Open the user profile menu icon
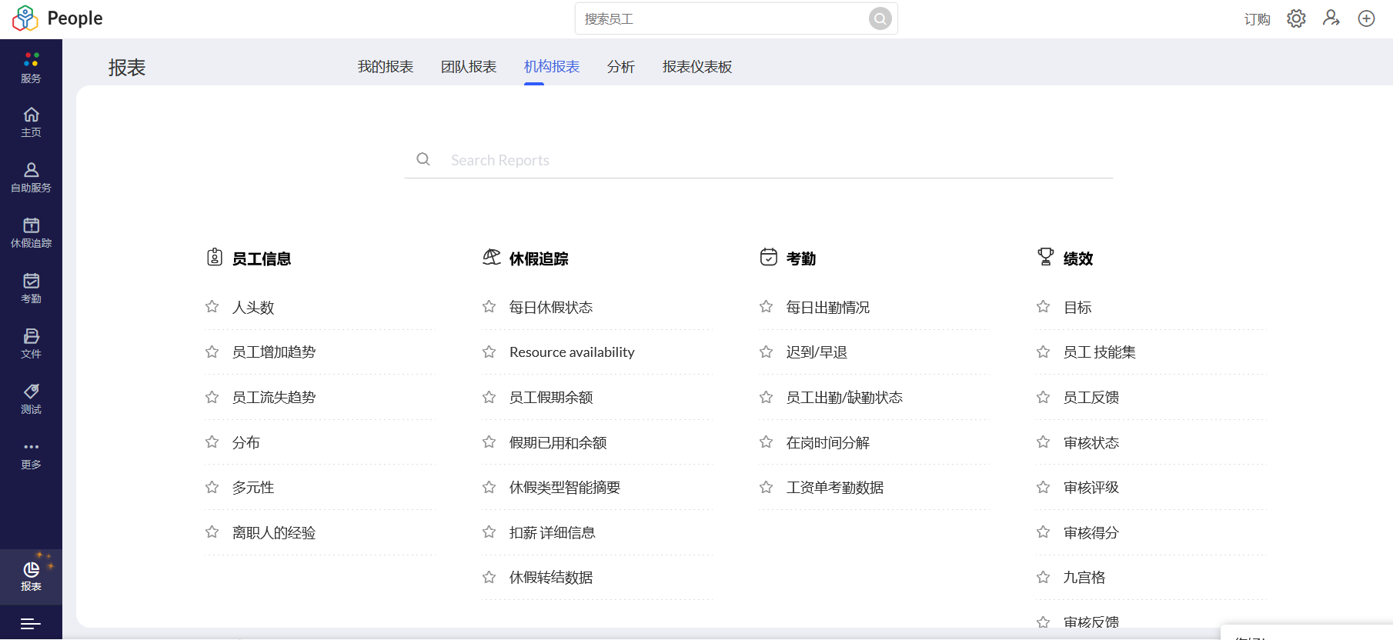This screenshot has width=1393, height=640. pos(1331,18)
